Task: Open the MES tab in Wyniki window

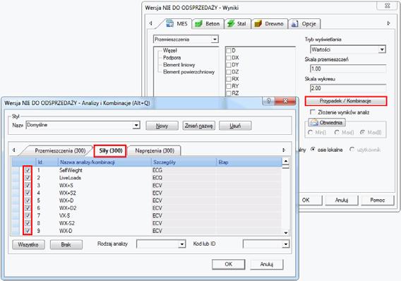Action: coord(178,23)
